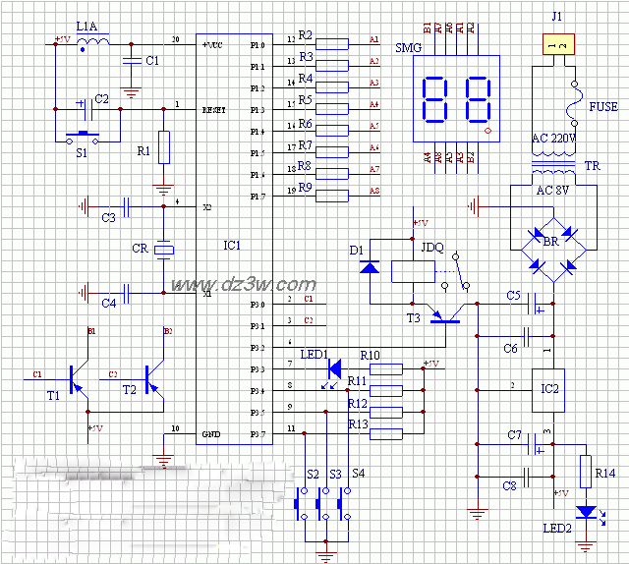Click transistor T3 near the relay
This screenshot has height=564, width=629.
[446, 313]
